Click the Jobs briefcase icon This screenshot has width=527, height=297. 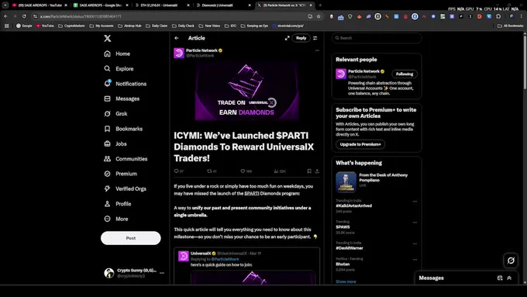[107, 143]
